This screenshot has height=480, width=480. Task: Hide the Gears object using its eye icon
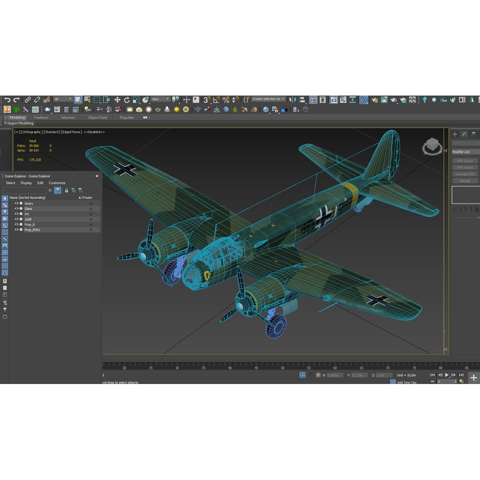(x=16, y=203)
